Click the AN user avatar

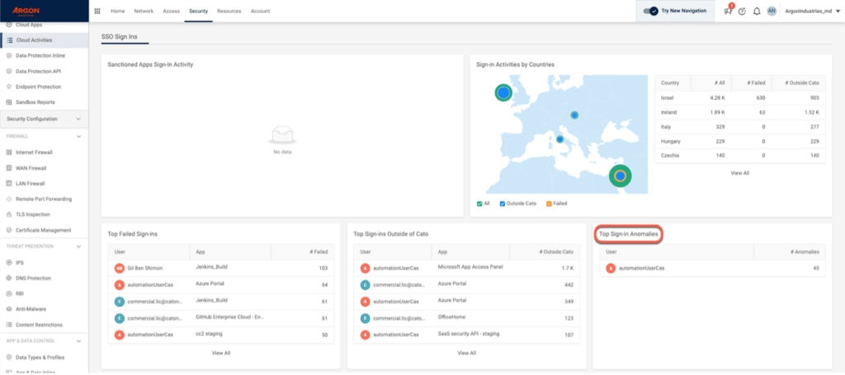[772, 11]
